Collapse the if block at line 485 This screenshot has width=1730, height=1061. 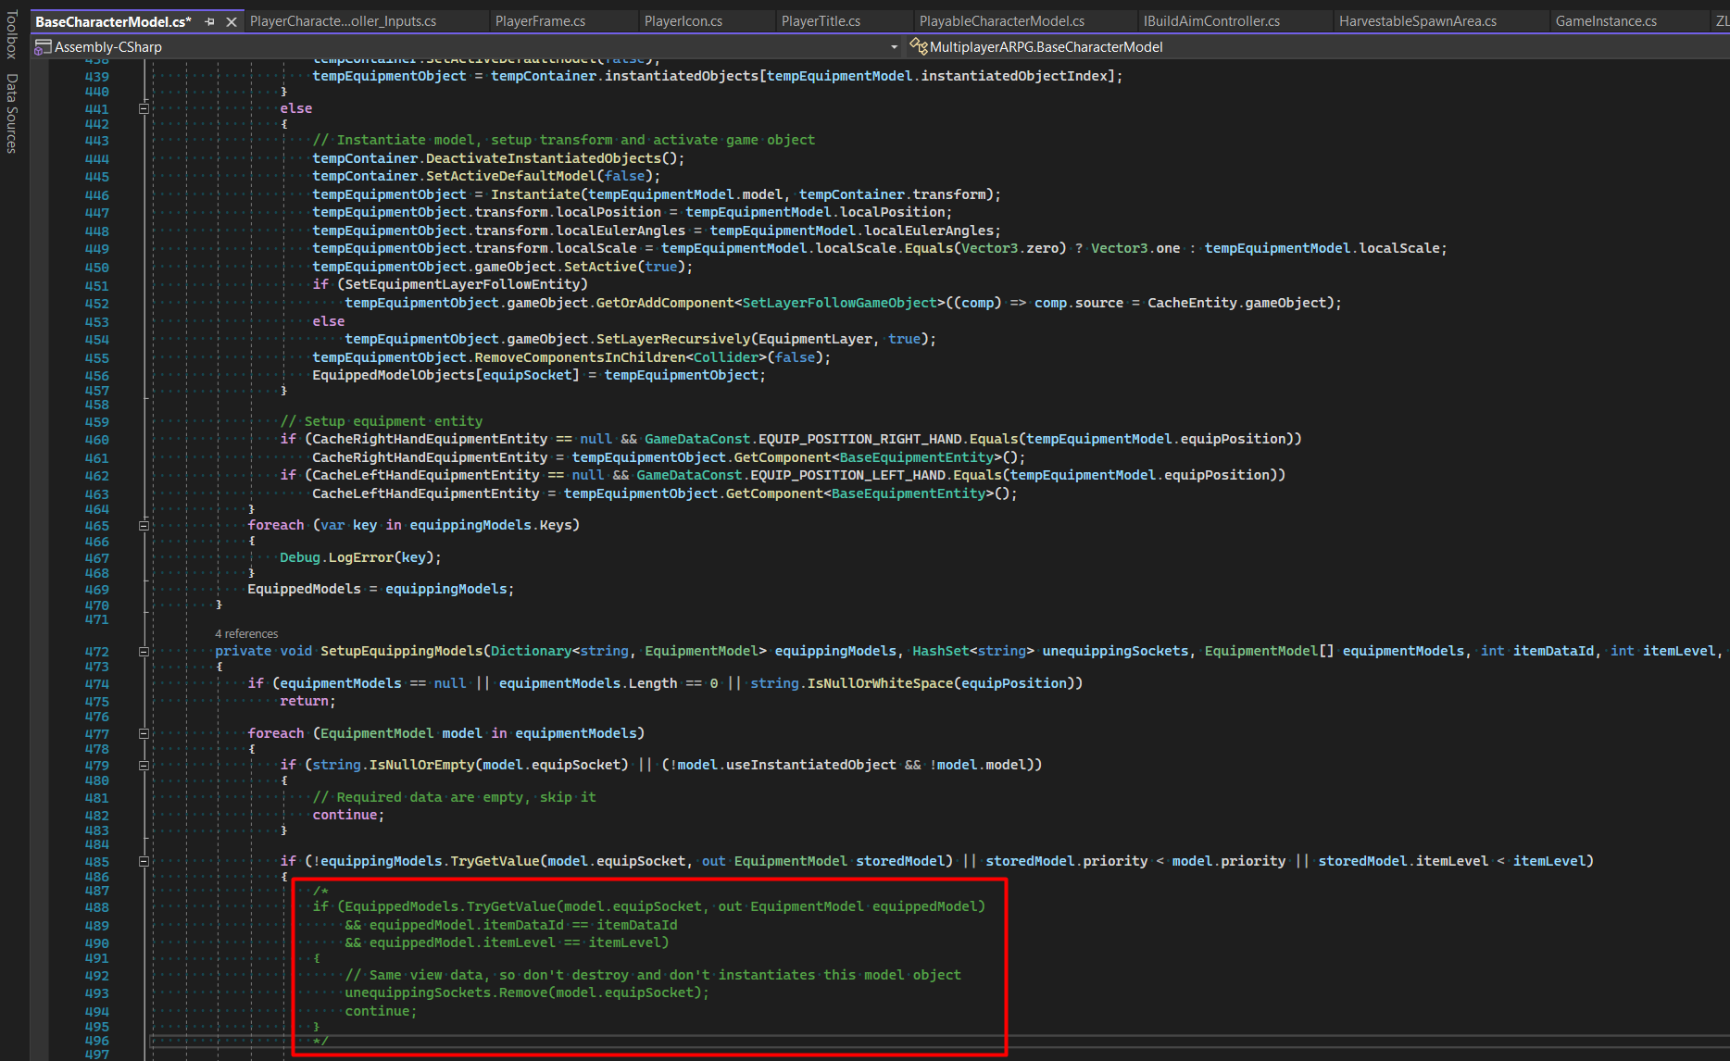144,861
